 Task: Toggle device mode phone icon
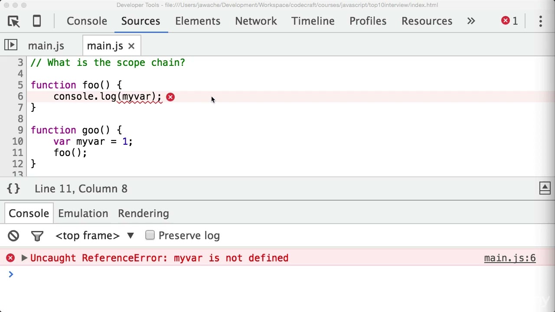tap(37, 21)
